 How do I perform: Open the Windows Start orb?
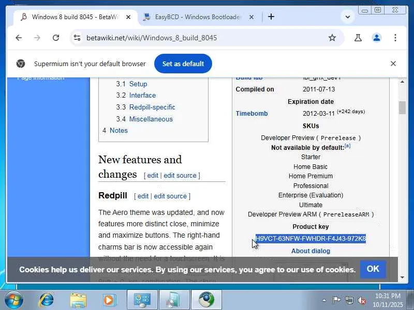click(x=13, y=300)
